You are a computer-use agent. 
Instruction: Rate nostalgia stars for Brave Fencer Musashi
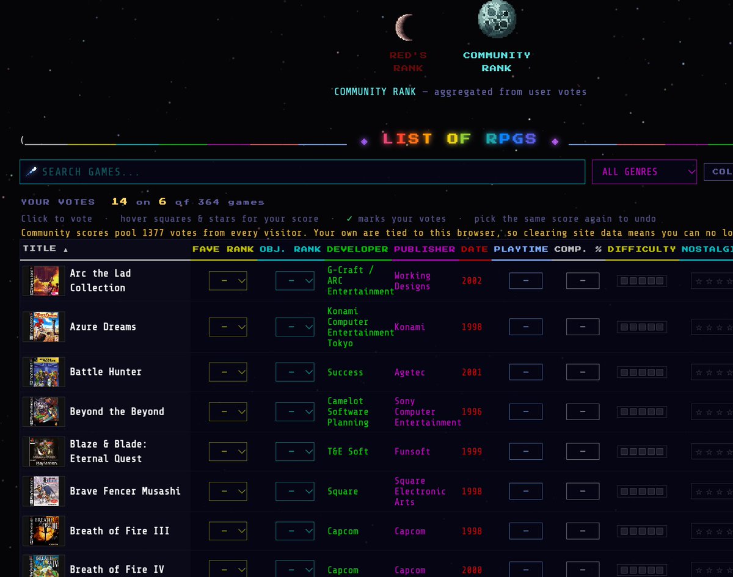coord(712,491)
